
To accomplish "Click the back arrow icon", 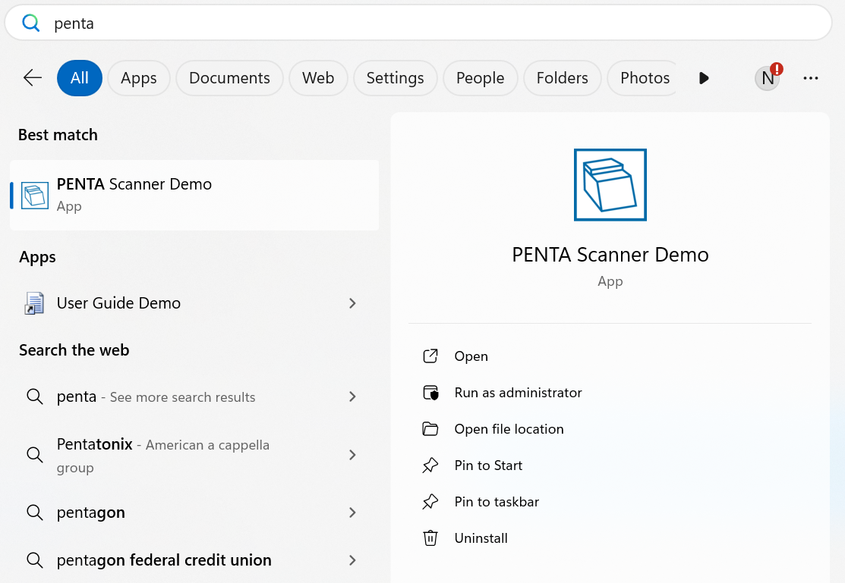I will (x=33, y=77).
